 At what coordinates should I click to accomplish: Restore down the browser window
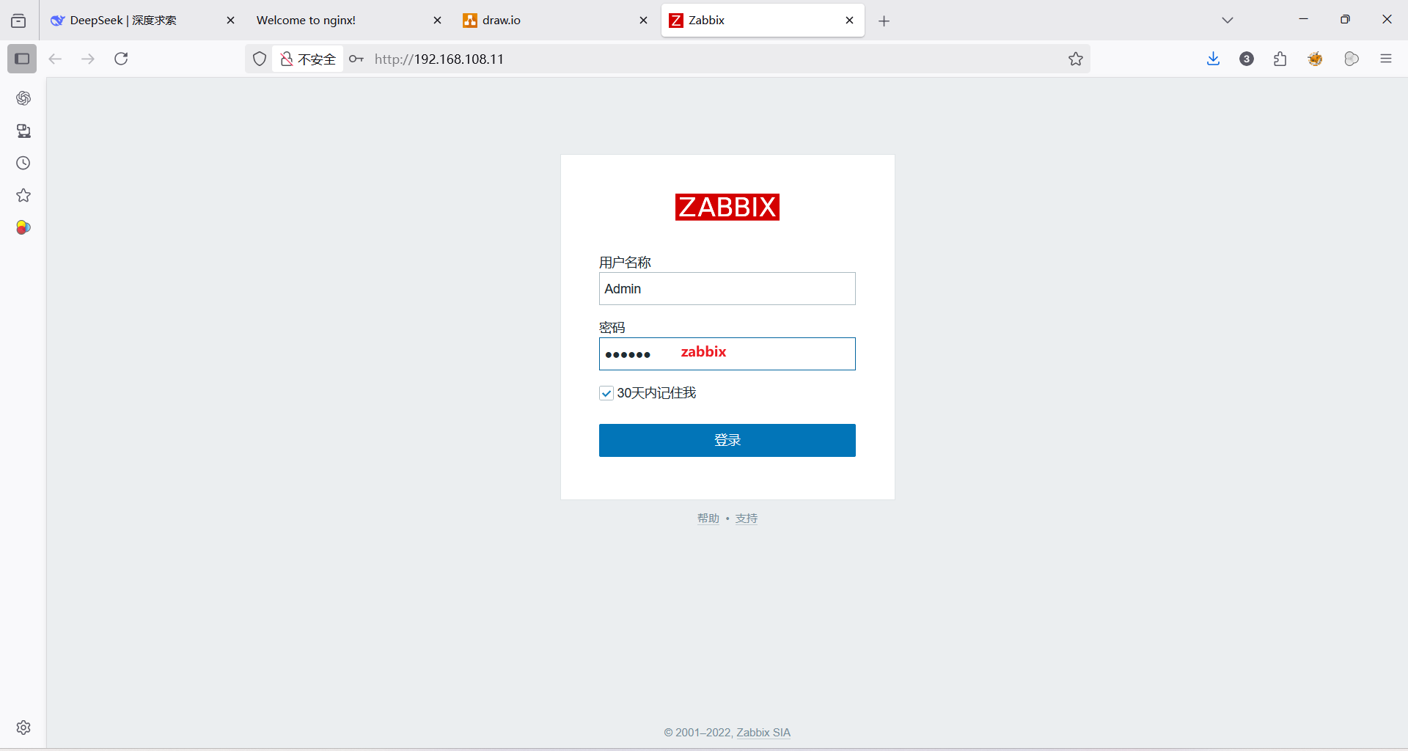1345,20
